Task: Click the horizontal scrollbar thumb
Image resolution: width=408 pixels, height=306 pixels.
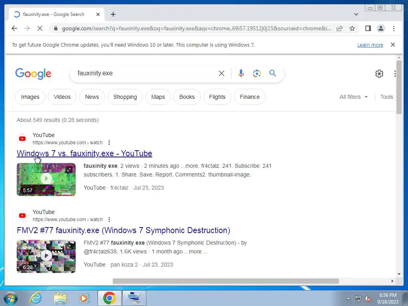Action: pos(226,281)
